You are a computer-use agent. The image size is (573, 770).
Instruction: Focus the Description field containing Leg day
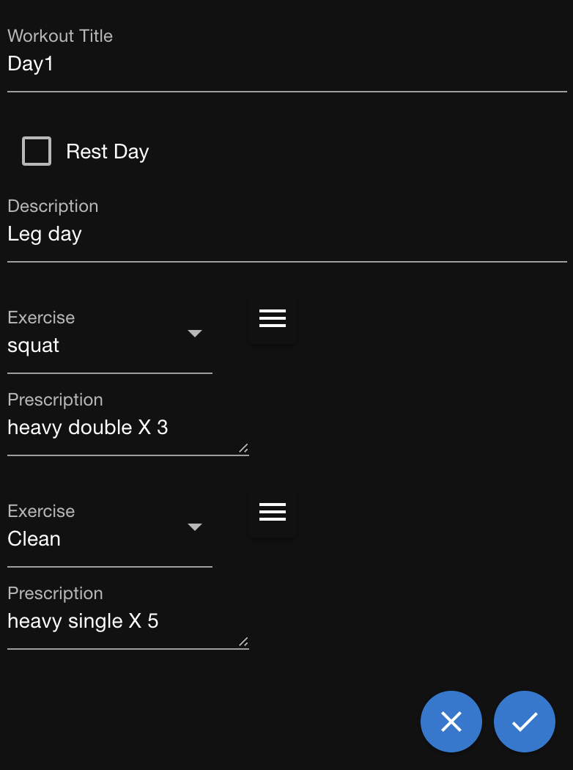point(286,235)
